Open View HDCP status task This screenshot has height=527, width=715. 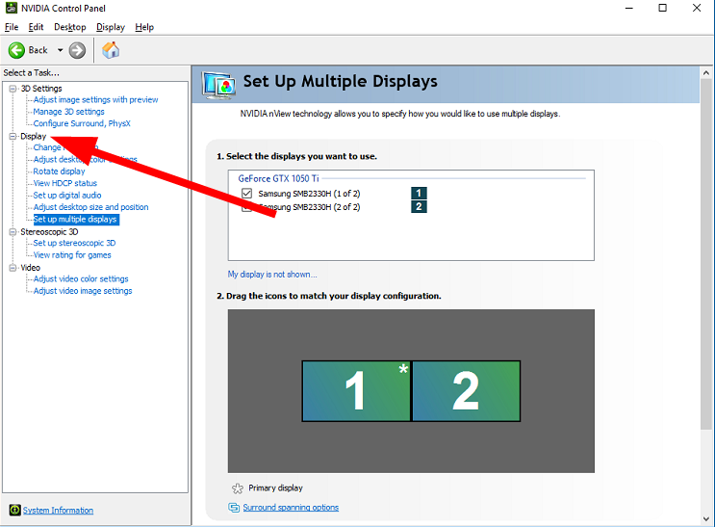pos(64,183)
